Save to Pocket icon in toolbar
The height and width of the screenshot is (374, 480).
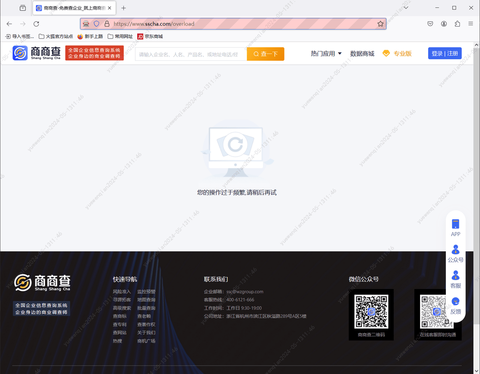pos(430,24)
